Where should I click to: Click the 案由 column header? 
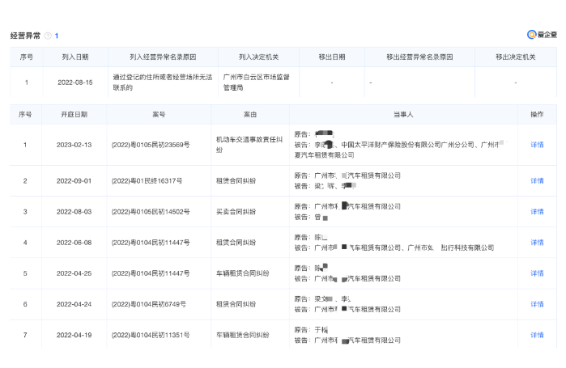pyautogui.click(x=249, y=115)
